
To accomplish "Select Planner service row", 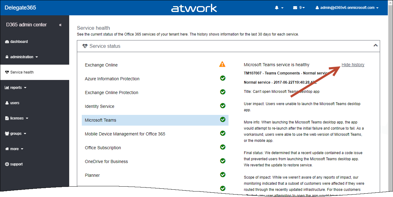I will point(155,175).
